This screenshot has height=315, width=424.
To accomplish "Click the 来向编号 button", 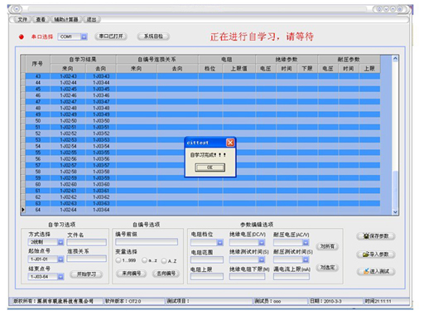I will click(x=132, y=274).
